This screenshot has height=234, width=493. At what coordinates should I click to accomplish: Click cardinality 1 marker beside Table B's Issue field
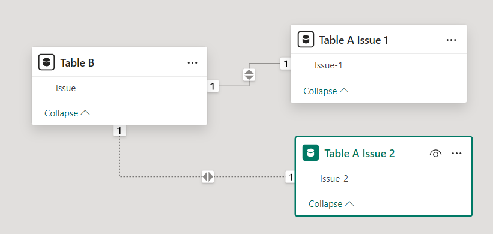pos(213,86)
